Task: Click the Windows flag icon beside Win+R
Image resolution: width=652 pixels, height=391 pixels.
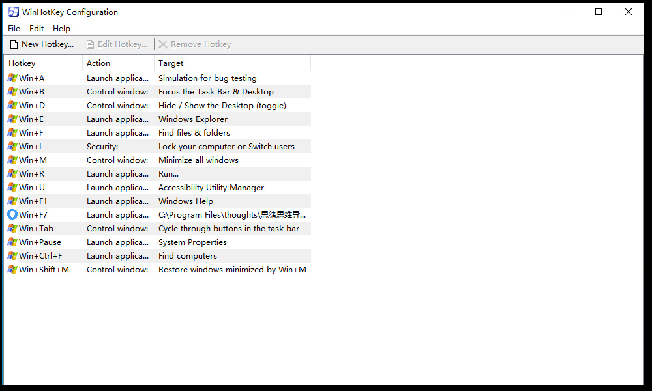Action: 12,174
